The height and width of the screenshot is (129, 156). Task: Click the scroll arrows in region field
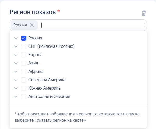pos(145,25)
